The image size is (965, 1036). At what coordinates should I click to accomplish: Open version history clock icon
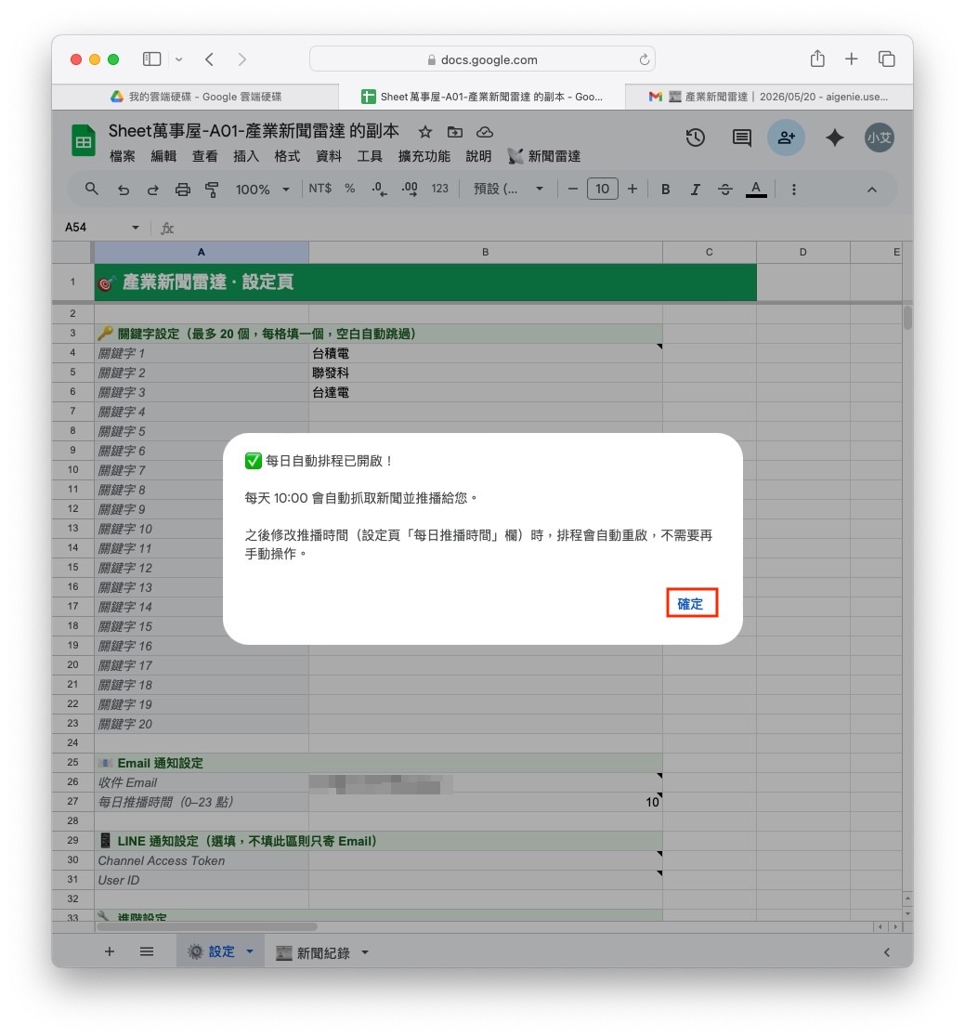696,138
